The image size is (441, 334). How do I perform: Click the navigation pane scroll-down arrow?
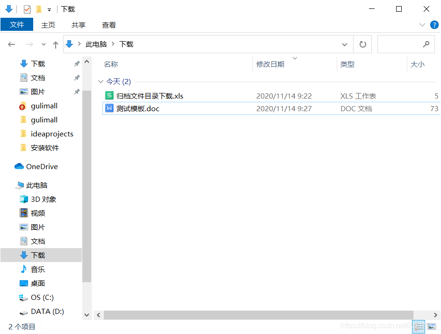(87, 315)
